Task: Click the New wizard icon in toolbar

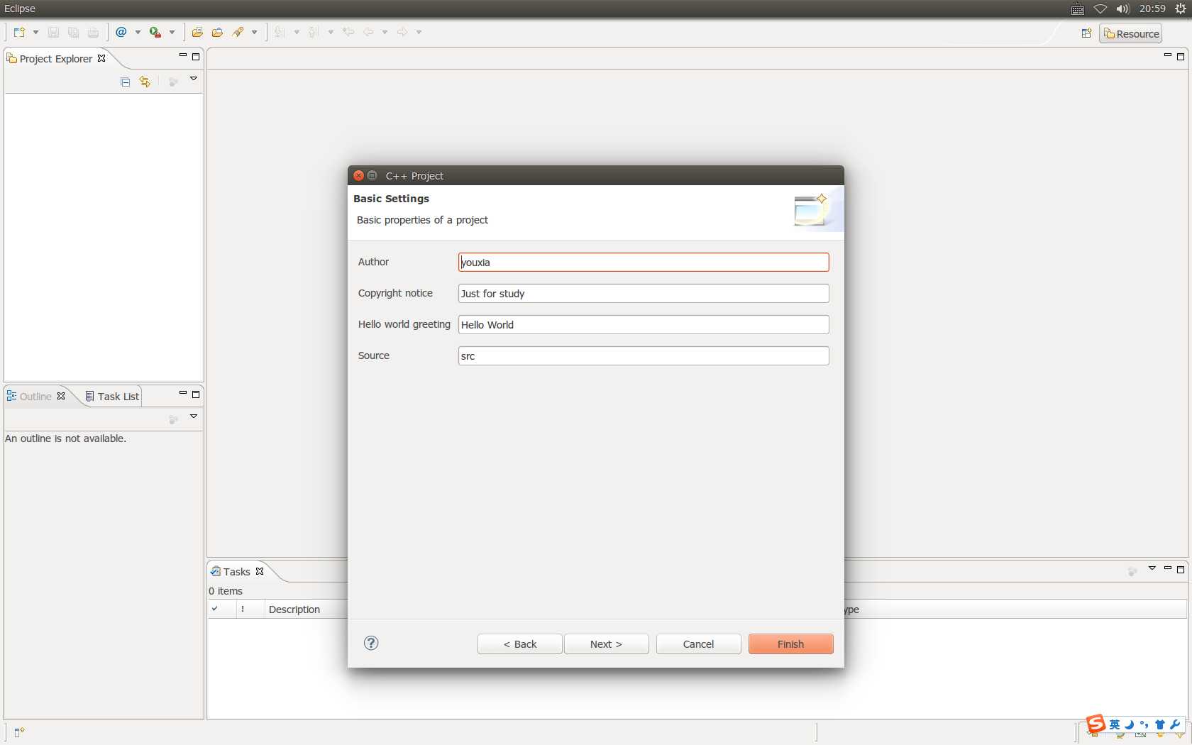Action: 19,33
